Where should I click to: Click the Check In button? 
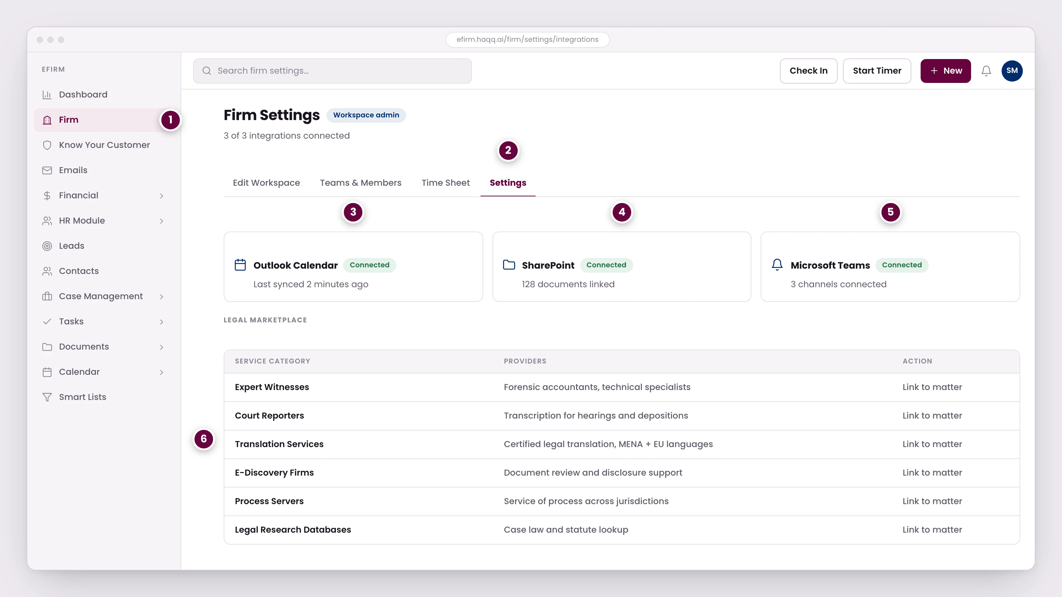(x=808, y=71)
